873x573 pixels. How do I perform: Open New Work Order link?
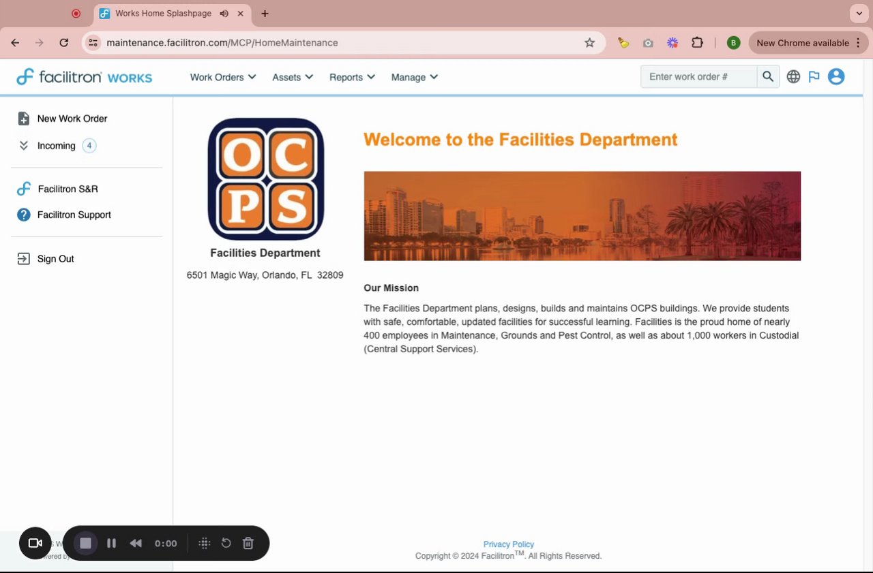click(x=72, y=119)
